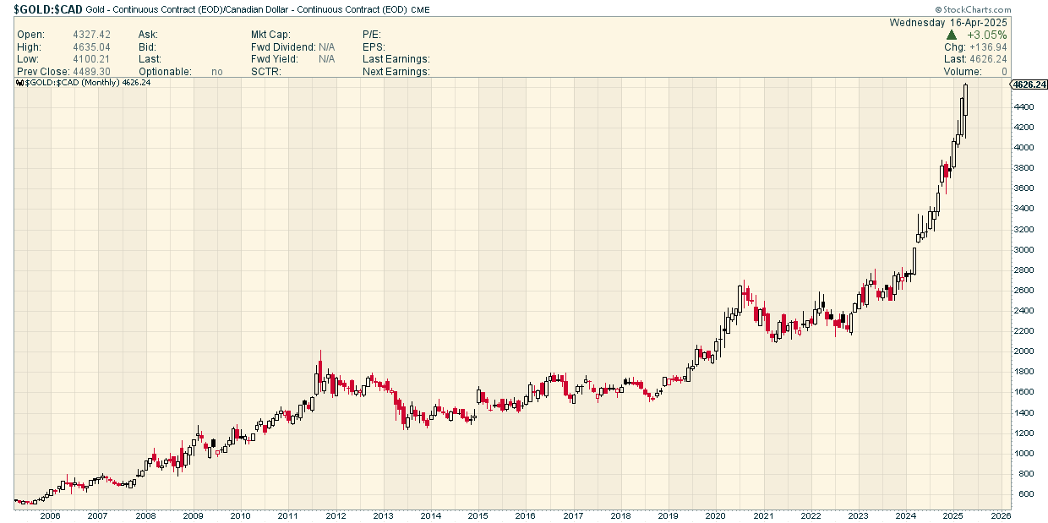Select the 2020 label on the time axis

(x=716, y=515)
